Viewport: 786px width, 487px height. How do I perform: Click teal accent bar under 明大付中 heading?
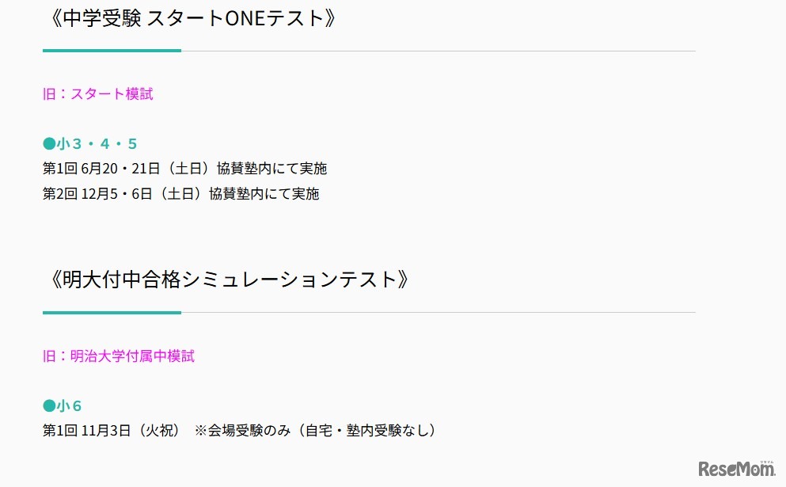tap(112, 313)
